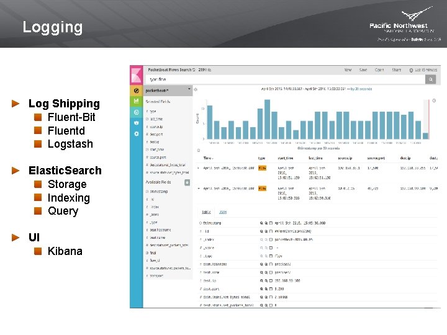
Task: Click the small circle icon left of the date range
Action: [196, 89]
